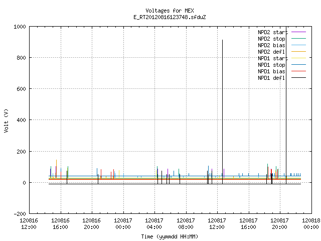
Task: Click the x-axis tick label '120816 16:00'
Action: point(60,224)
